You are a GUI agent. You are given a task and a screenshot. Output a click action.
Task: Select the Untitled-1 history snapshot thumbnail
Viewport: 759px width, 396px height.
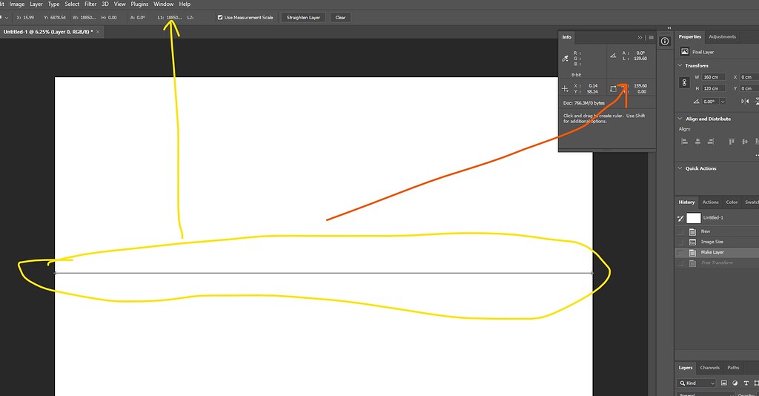tap(694, 218)
